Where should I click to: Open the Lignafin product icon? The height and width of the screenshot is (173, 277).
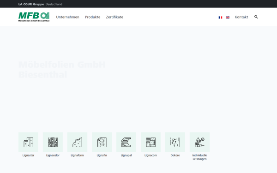[x=102, y=142]
